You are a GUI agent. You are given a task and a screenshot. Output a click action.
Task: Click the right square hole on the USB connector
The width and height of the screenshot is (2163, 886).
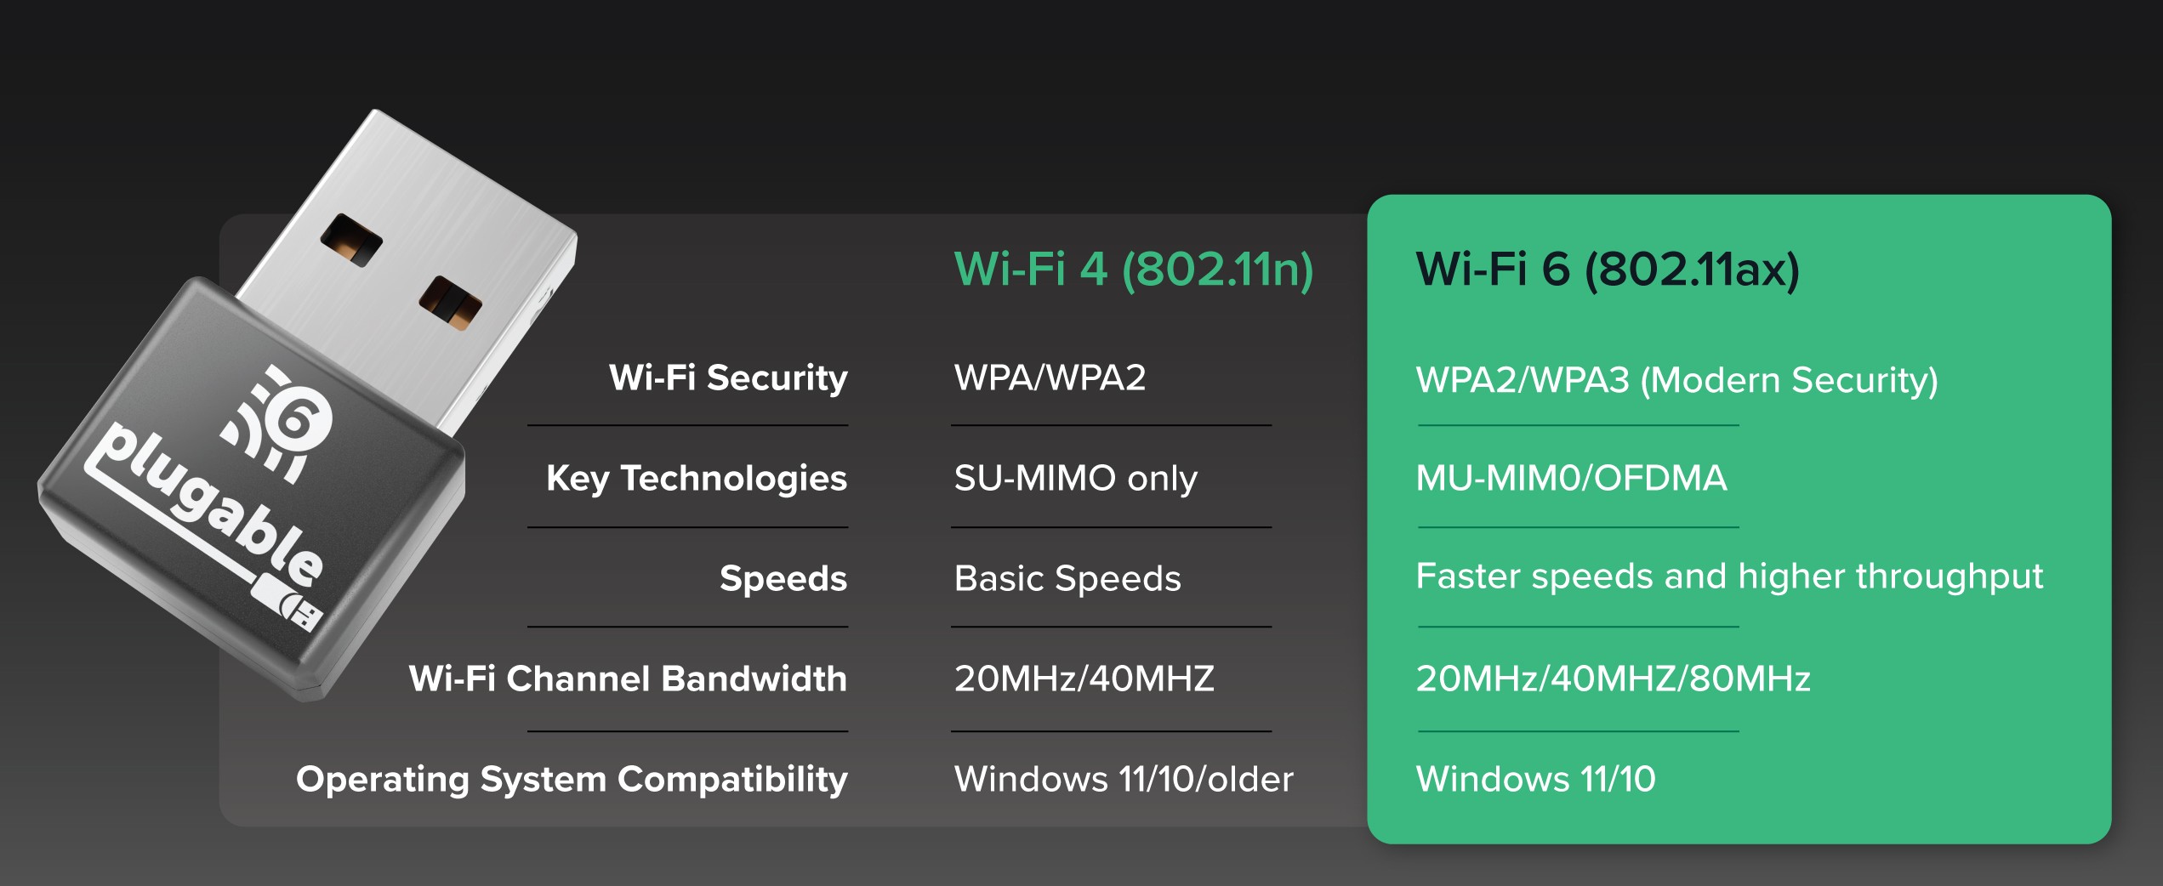[451, 303]
